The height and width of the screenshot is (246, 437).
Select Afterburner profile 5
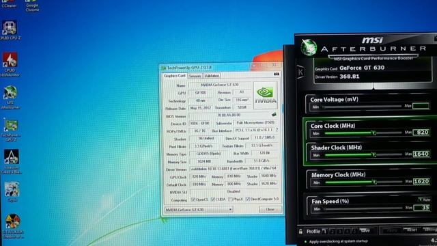pos(354,231)
